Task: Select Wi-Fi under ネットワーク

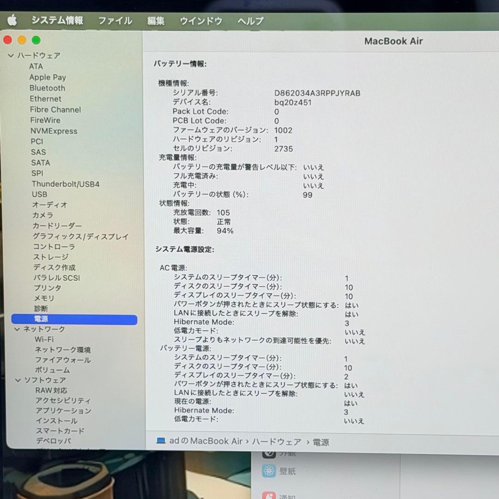Action: (43, 339)
